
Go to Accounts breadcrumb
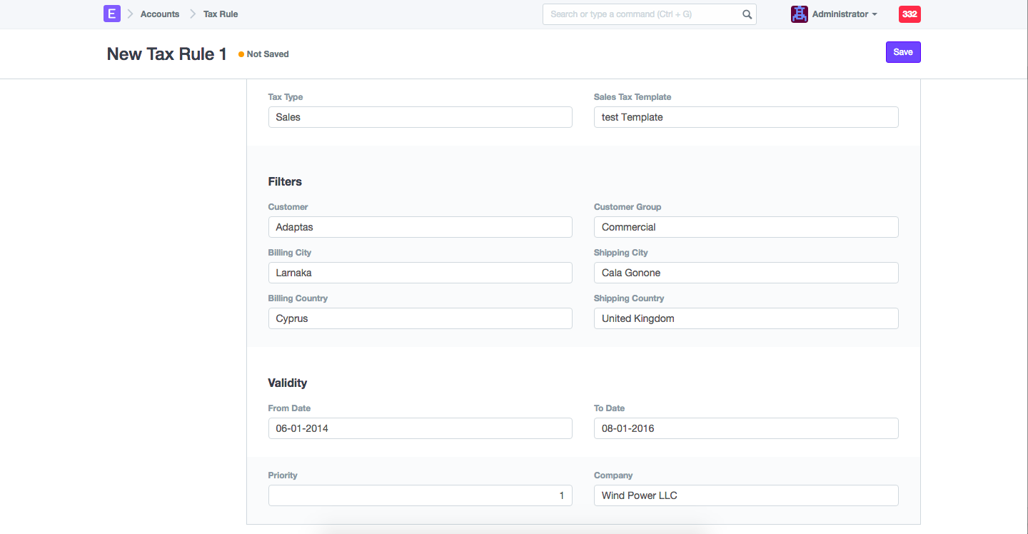point(160,14)
